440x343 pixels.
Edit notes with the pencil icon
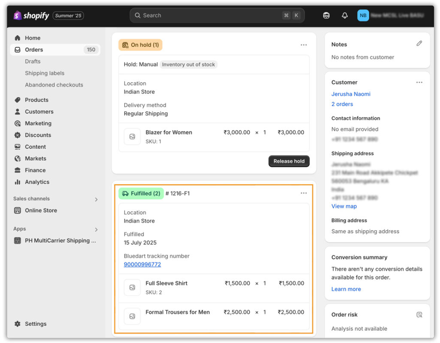[x=419, y=43]
